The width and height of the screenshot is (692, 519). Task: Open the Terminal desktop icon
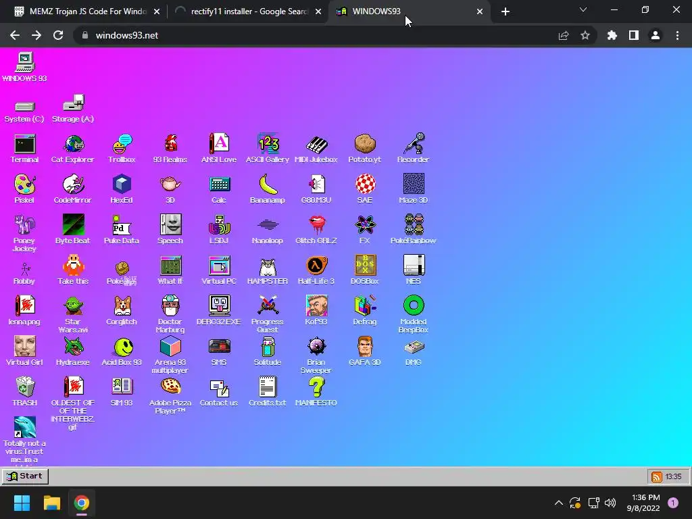click(25, 149)
